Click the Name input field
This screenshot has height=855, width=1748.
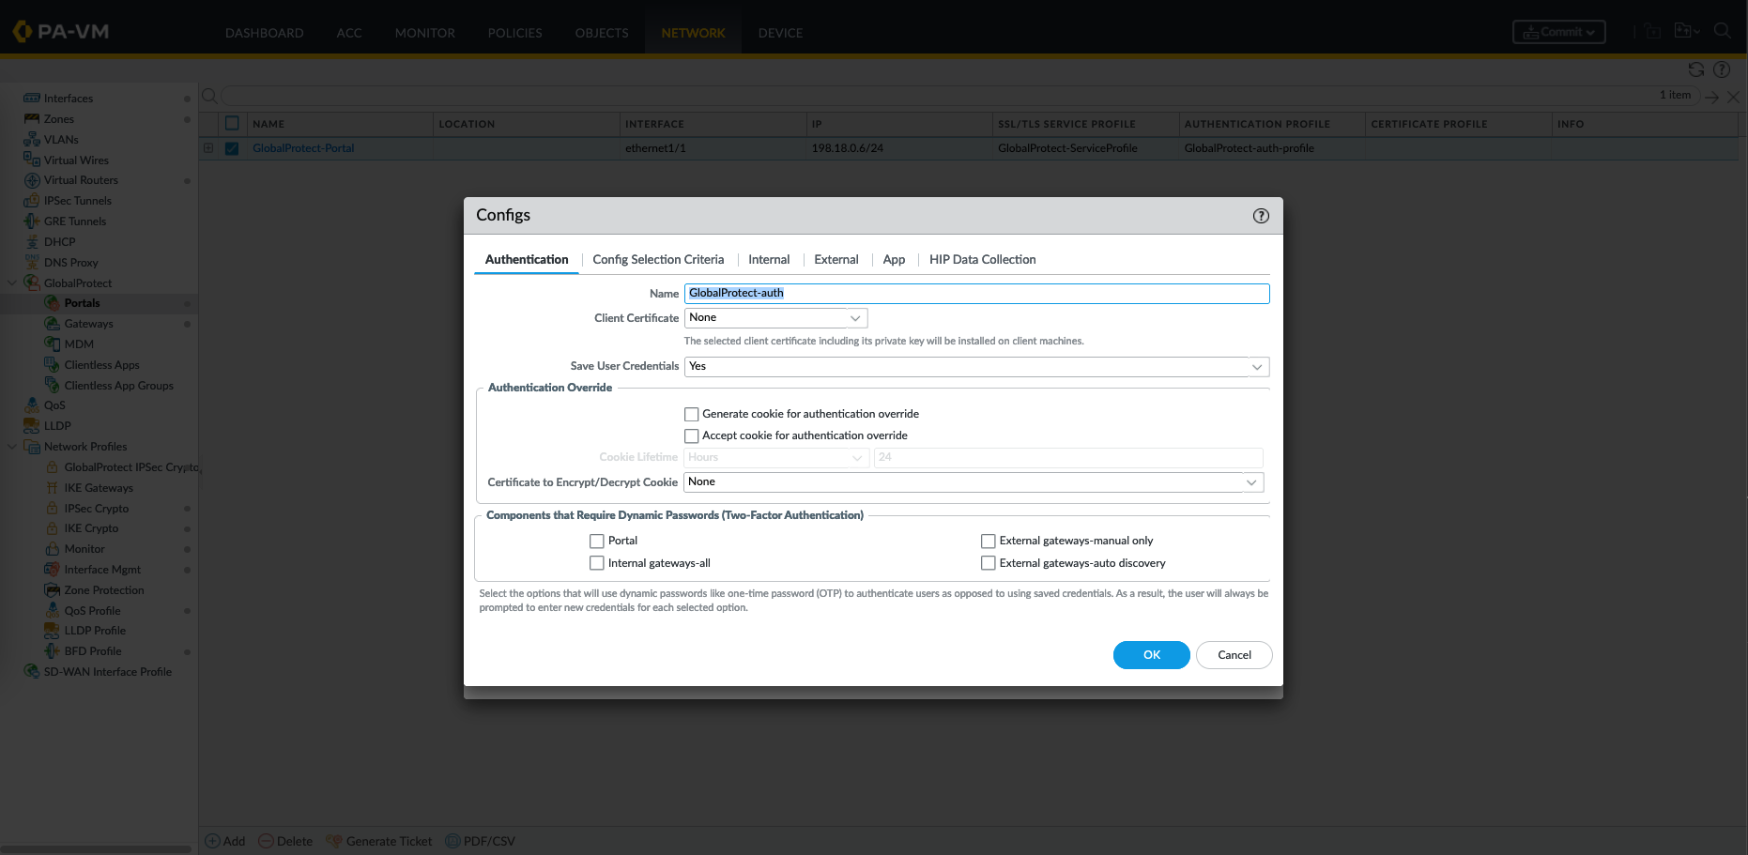(x=976, y=294)
